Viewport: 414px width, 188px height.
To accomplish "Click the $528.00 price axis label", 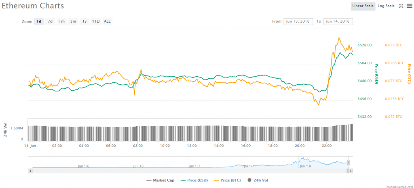I will [x=365, y=45].
